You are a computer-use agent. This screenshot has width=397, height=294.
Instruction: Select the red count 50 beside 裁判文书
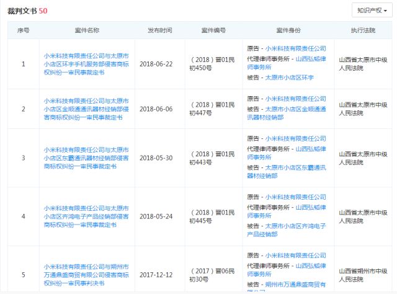pos(43,11)
